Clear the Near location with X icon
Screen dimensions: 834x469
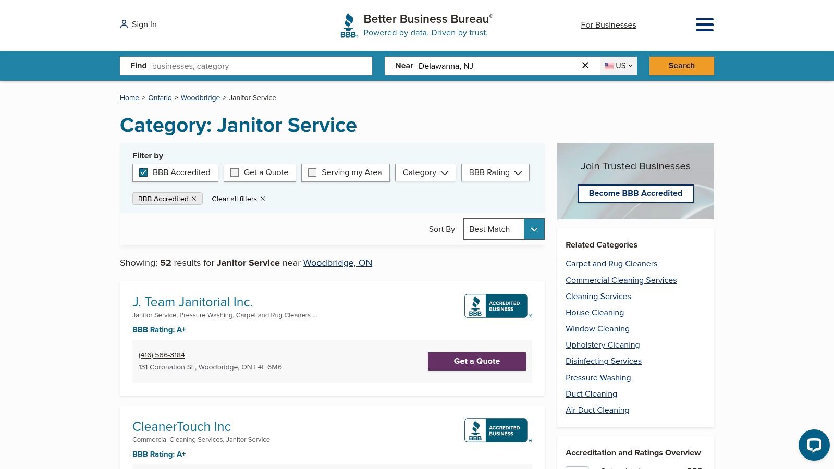pyautogui.click(x=585, y=65)
